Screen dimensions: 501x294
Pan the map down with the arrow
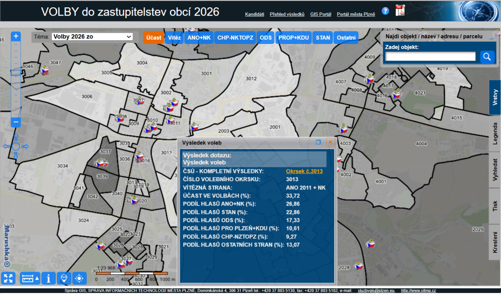(x=16, y=156)
